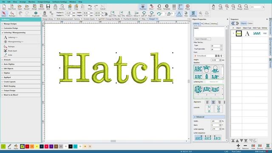Open the zoom percentage dropdown

[261, 7]
